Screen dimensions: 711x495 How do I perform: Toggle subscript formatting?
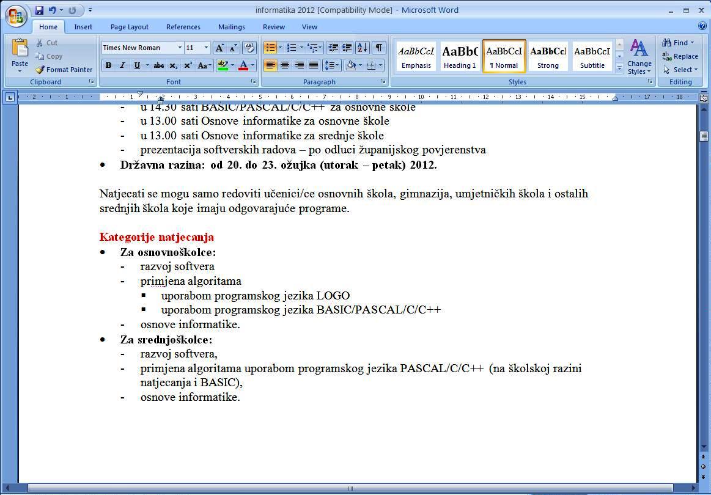point(173,65)
